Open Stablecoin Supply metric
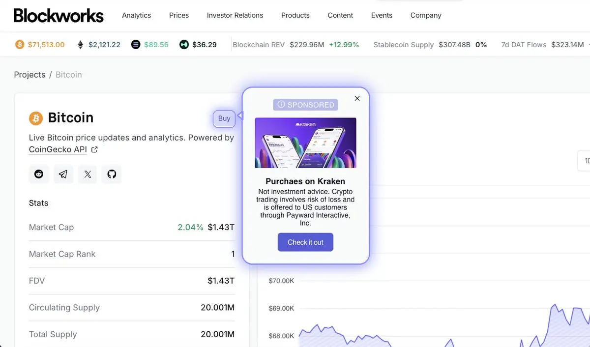Viewport: 590px width, 347px height. 404,45
